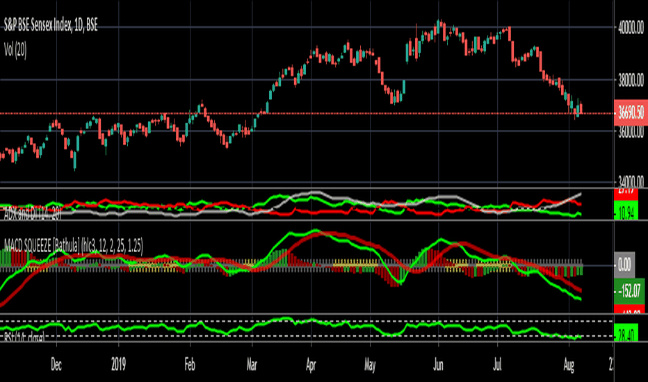
Task: Select the MACD SQUEEZE [Bathula] indicator label
Action: [x=74, y=247]
